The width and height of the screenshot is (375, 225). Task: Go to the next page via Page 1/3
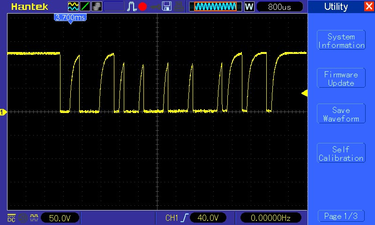point(341,216)
